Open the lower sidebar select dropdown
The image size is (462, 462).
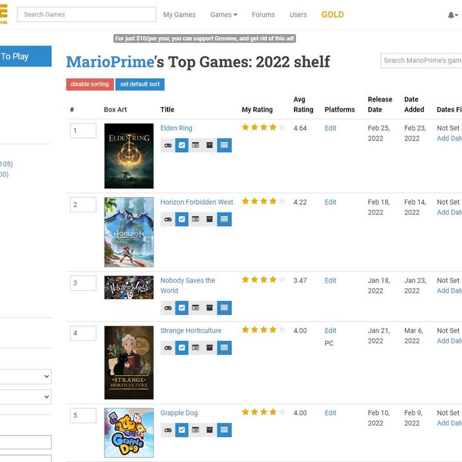(26, 397)
